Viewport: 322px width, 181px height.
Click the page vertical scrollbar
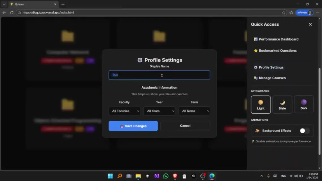click(x=319, y=111)
